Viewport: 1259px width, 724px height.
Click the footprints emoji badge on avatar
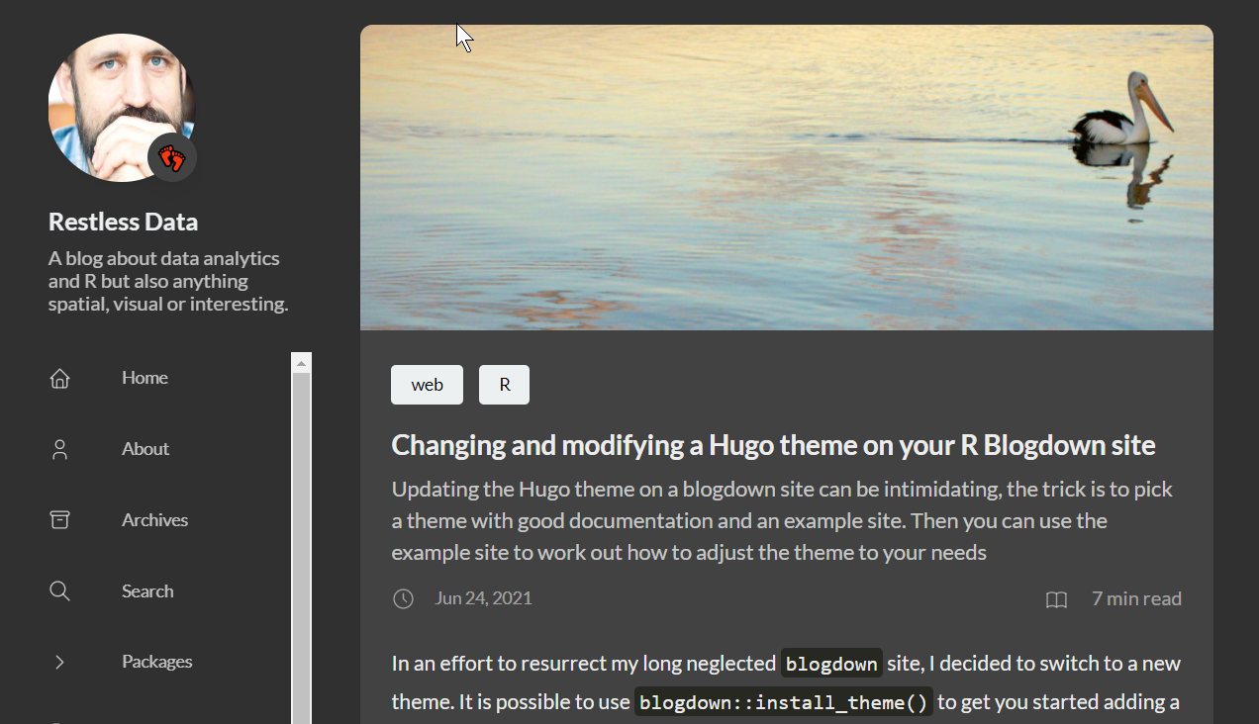[172, 157]
